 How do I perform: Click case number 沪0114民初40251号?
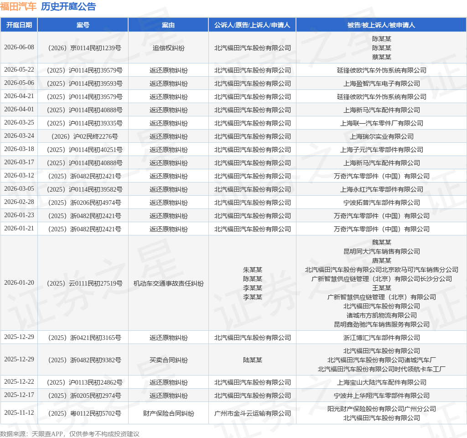click(x=84, y=150)
